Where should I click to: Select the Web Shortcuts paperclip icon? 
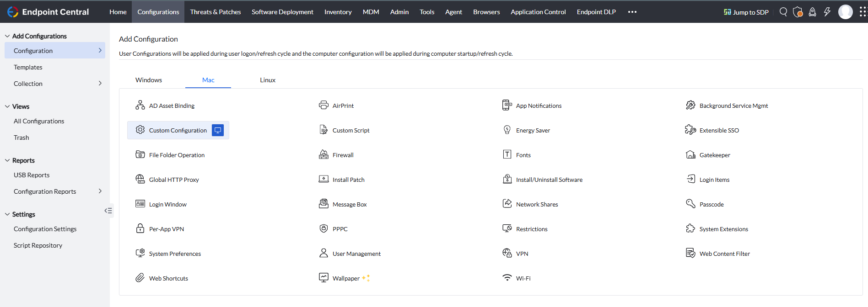[x=140, y=278]
